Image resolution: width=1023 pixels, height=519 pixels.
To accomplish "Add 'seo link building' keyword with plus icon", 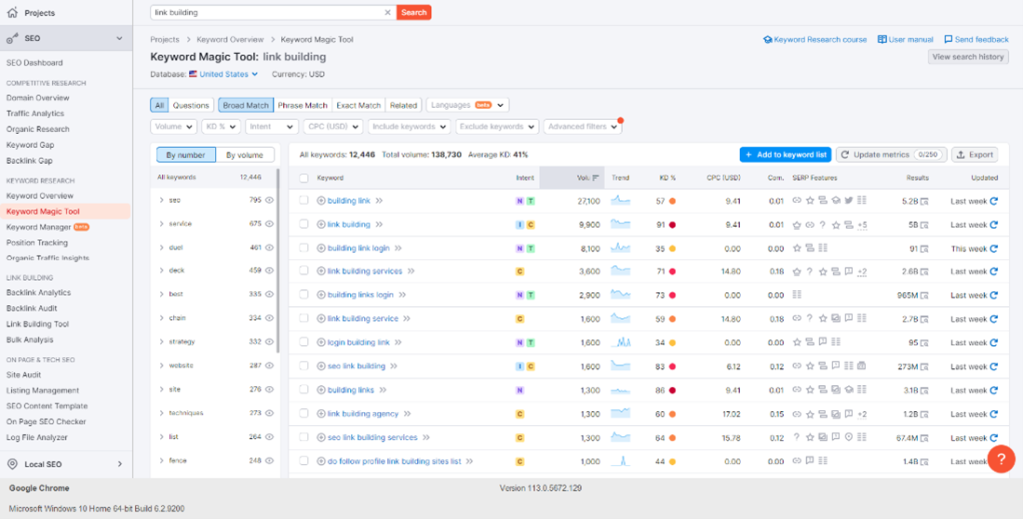I will tap(321, 366).
